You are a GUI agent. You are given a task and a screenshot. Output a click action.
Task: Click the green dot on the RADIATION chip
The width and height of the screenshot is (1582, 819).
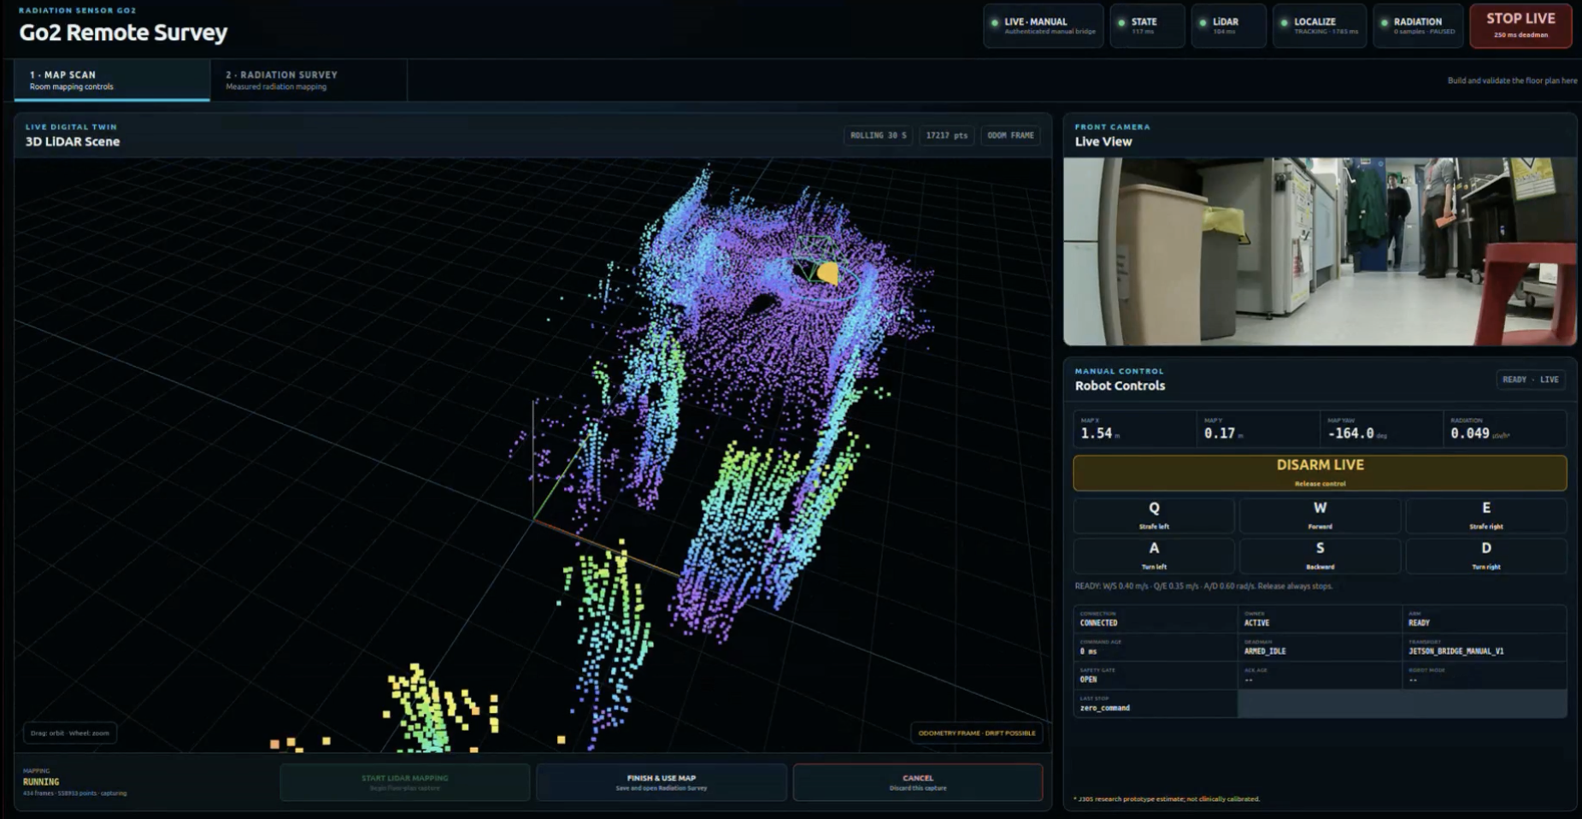coord(1385,23)
